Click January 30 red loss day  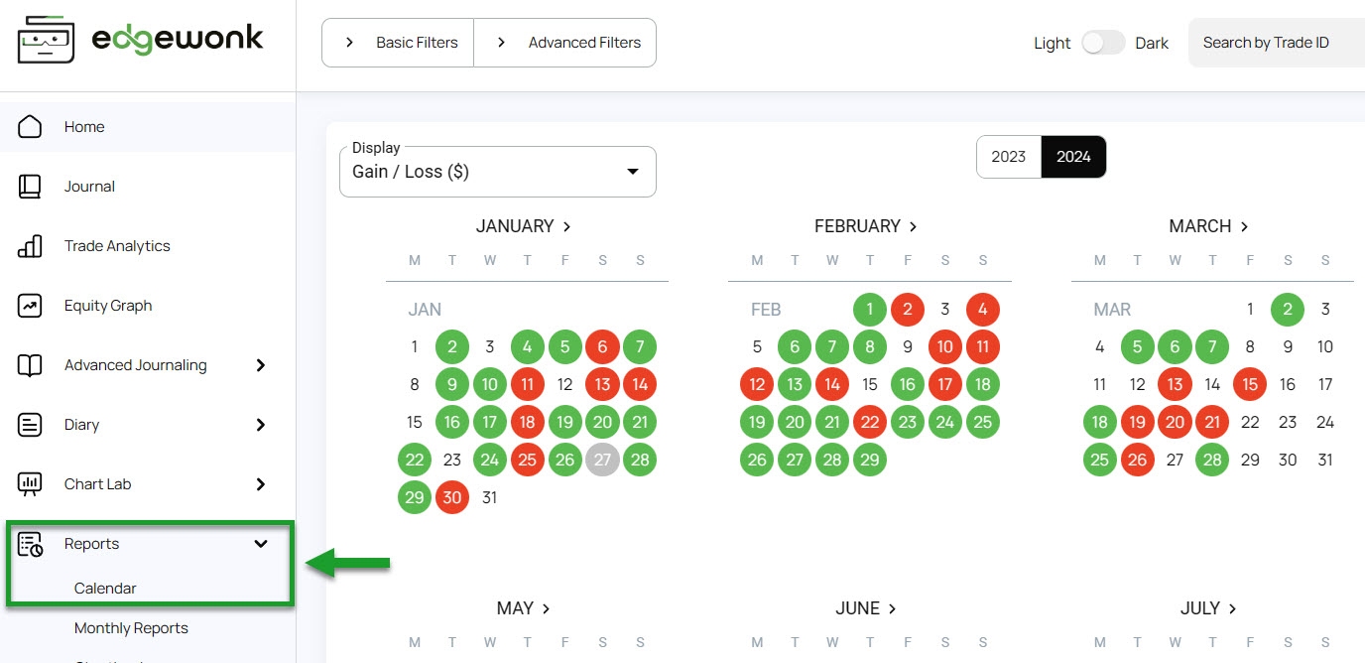click(452, 497)
